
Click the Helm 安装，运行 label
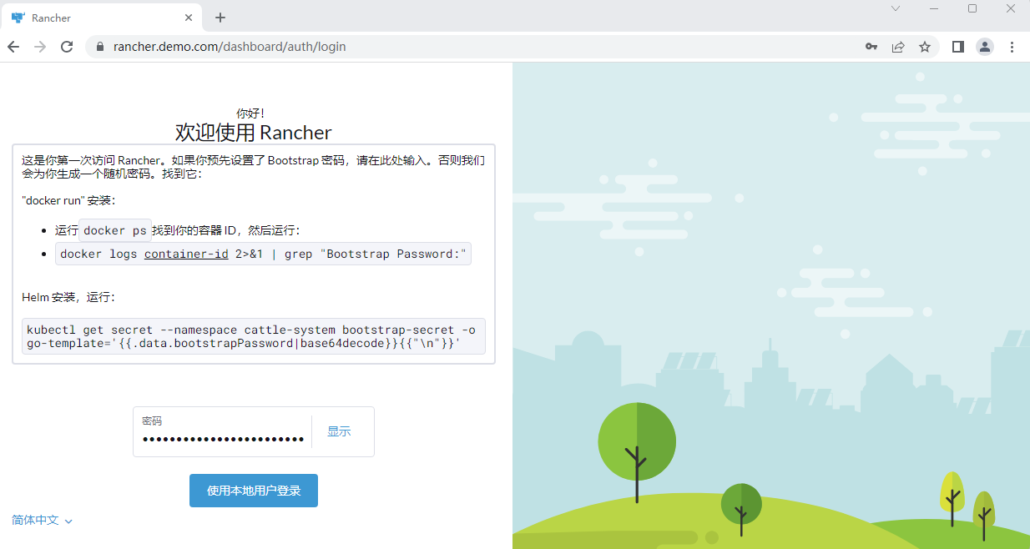tap(68, 297)
